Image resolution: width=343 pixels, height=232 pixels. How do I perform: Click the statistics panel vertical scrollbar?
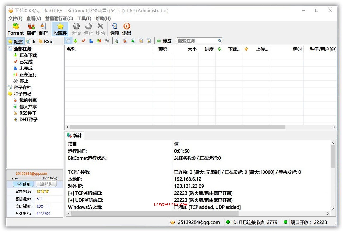[x=333, y=157]
